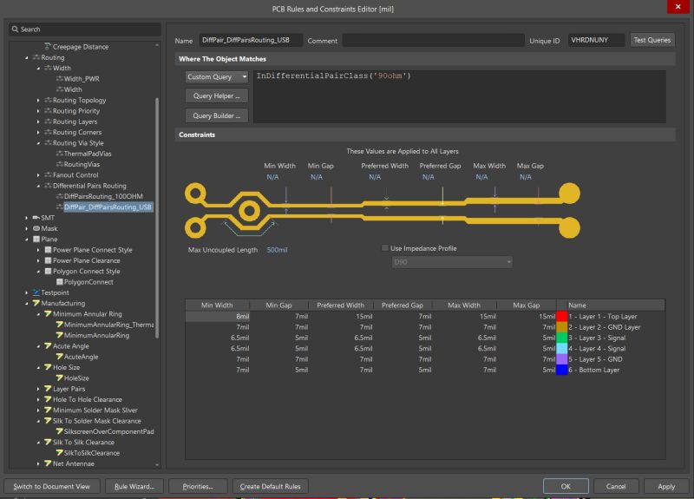Open the Query Helper
694x499 pixels.
click(216, 95)
